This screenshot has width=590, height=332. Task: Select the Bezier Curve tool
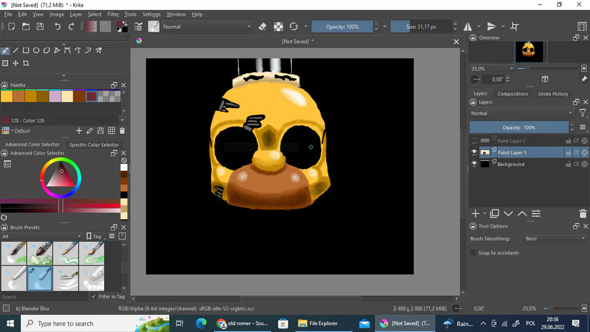pos(68,50)
